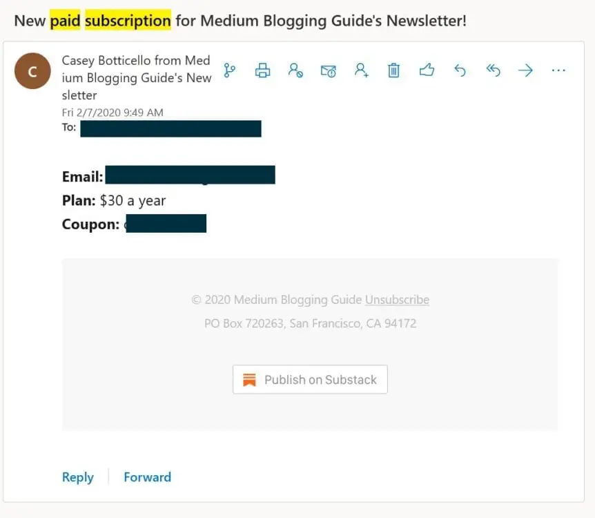Viewport: 595px width, 518px height.
Task: Block the sender with the person-blocked icon
Action: tap(295, 70)
